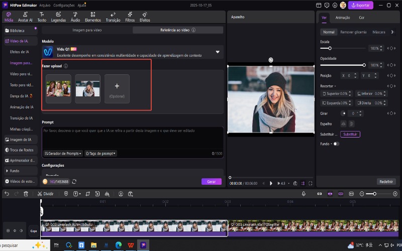Open Dança da IA in the sidebar

(x=21, y=96)
